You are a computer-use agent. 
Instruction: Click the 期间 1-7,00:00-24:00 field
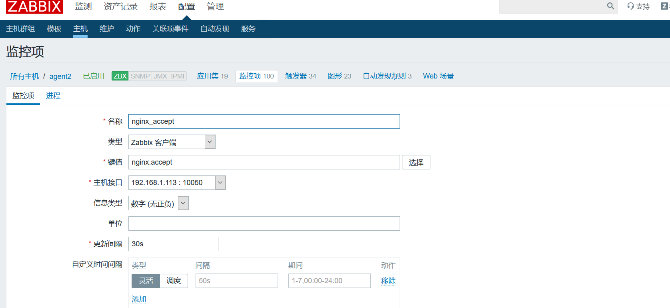click(x=330, y=281)
